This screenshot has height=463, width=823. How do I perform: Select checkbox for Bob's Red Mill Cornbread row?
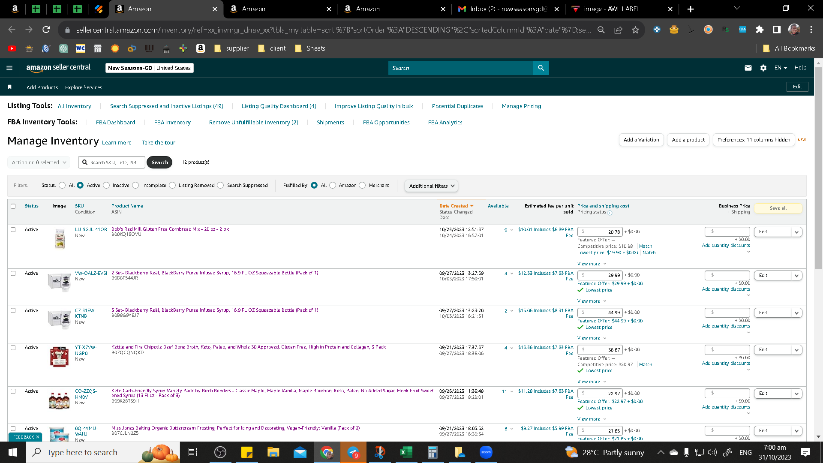[13, 230]
